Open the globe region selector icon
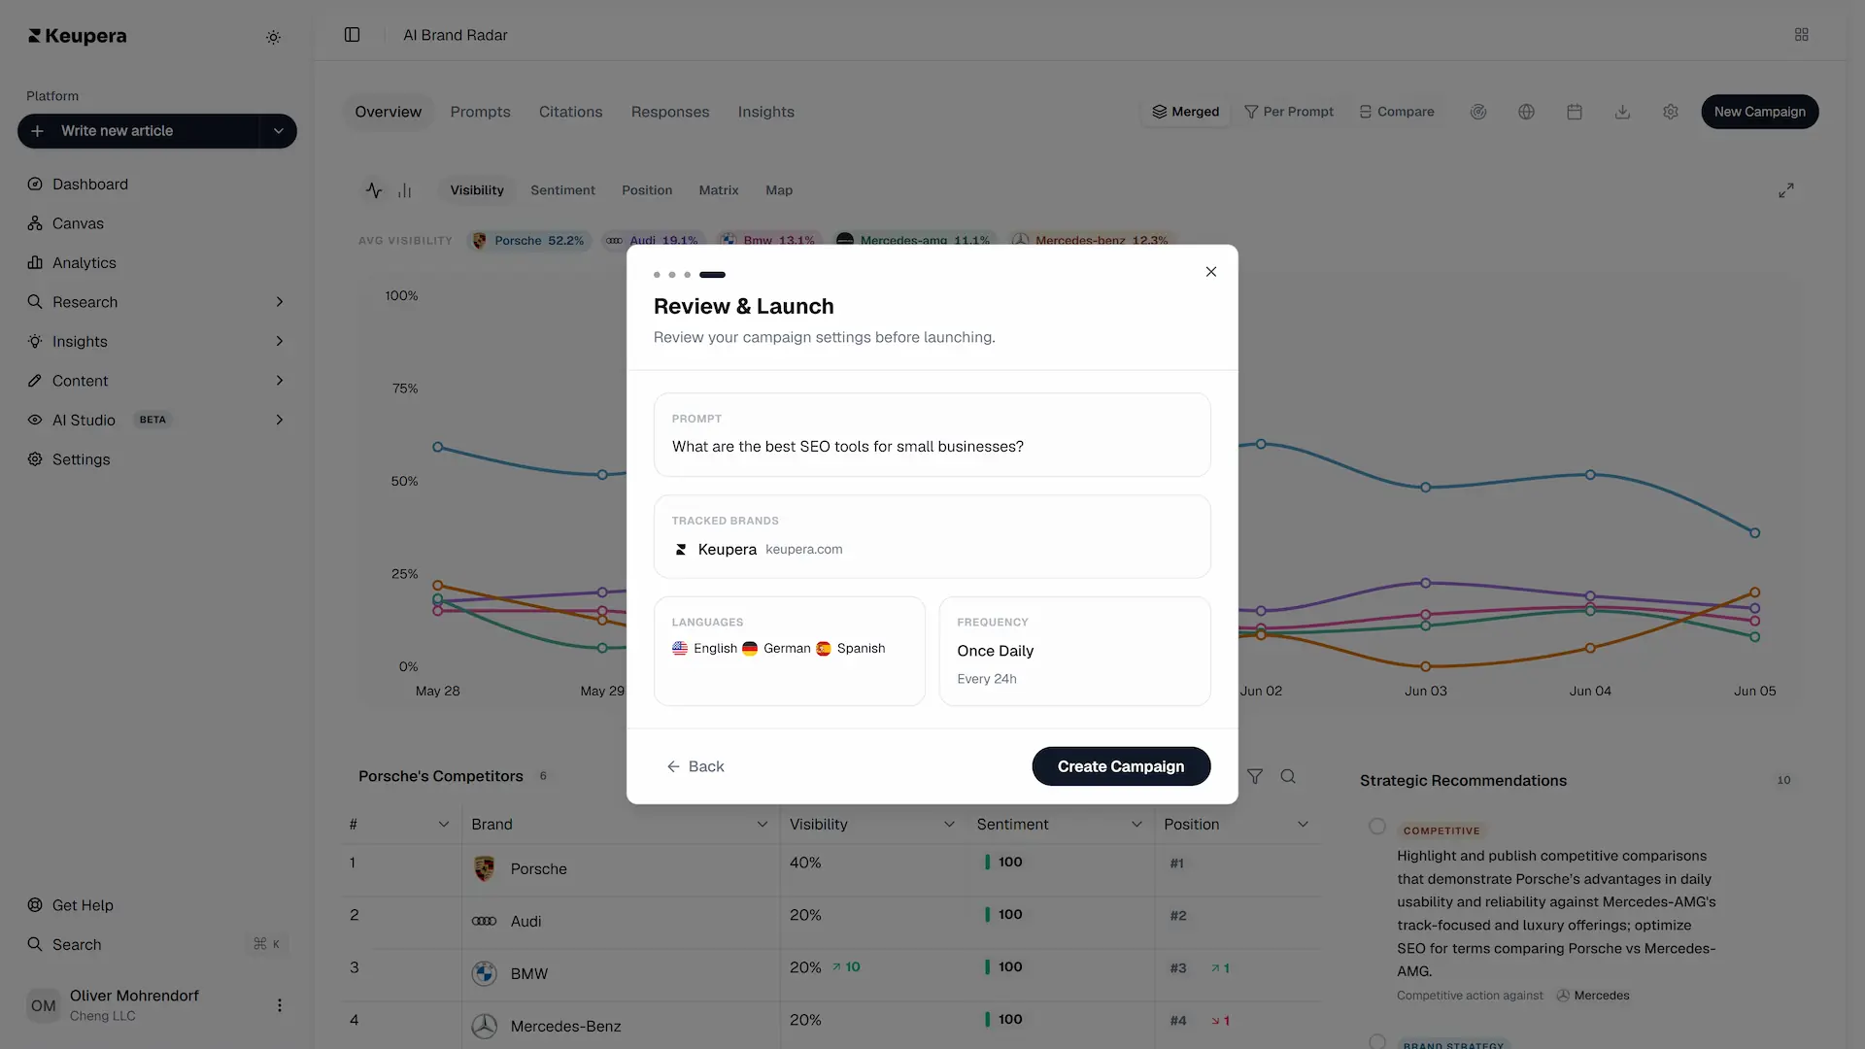This screenshot has width=1865, height=1049. (1526, 112)
